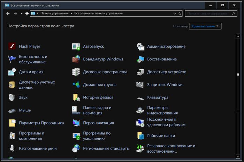Click the Брандмауэр Windows brick wall icon

click(76, 59)
